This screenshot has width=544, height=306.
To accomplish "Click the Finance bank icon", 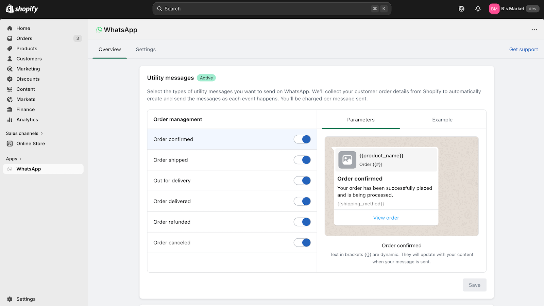I will pos(10,109).
